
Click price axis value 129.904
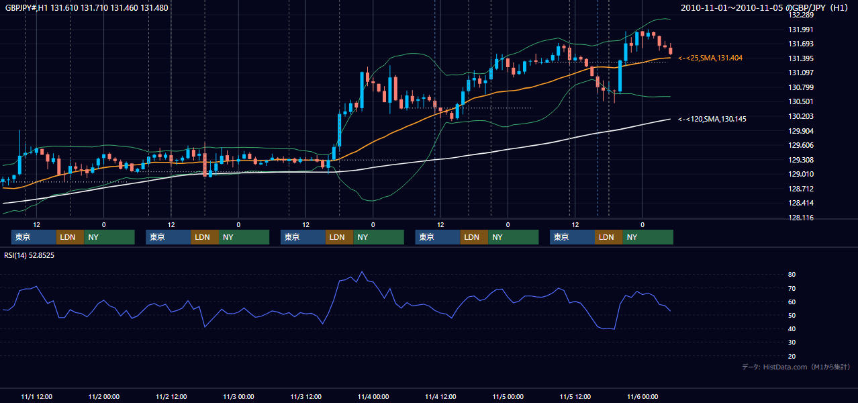pos(800,131)
